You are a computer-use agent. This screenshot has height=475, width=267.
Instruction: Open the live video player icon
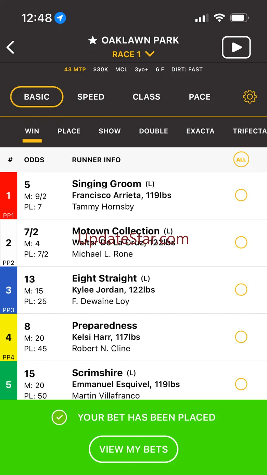click(x=236, y=48)
